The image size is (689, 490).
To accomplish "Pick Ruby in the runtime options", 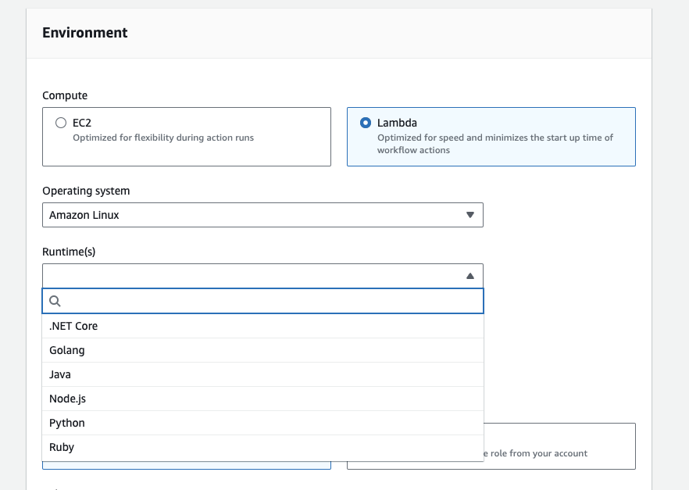I will 62,447.
